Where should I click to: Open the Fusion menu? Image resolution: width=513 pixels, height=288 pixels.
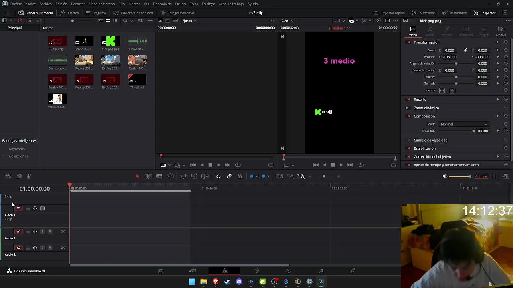pyautogui.click(x=180, y=4)
